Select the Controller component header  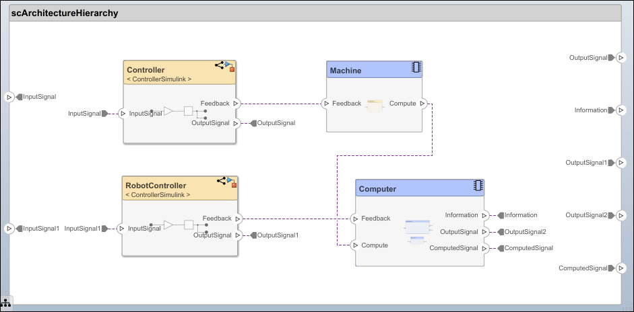pos(179,73)
